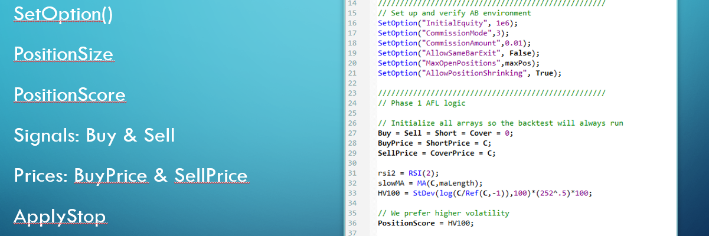Click the SetOption() heading on the slide
The height and width of the screenshot is (236, 709).
pos(63,15)
